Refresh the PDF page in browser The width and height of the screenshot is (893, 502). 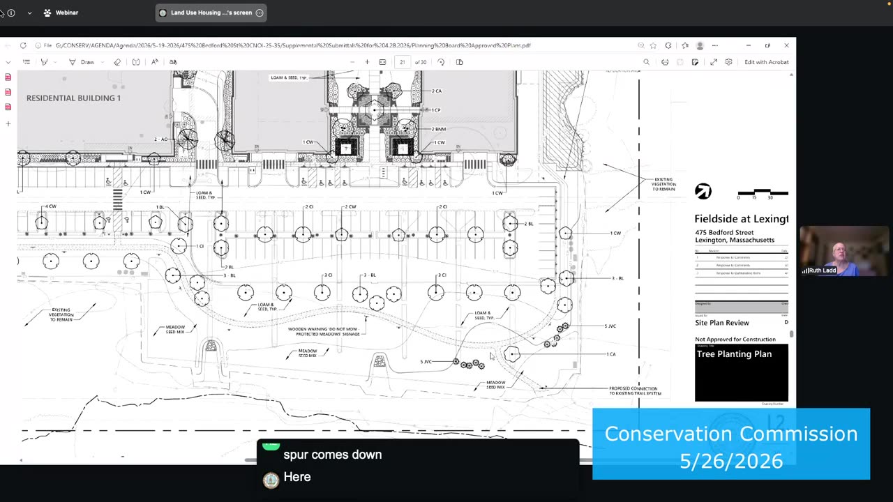tap(23, 45)
